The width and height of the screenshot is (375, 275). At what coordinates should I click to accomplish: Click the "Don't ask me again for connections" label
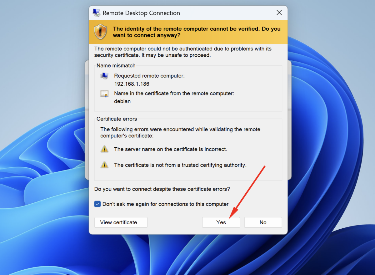tap(165, 204)
